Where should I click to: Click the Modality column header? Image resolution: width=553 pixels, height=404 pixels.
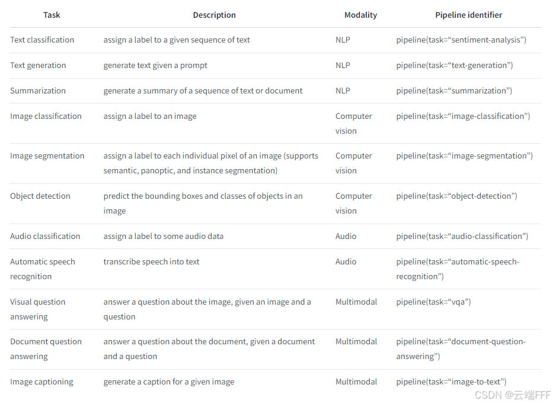(x=360, y=15)
